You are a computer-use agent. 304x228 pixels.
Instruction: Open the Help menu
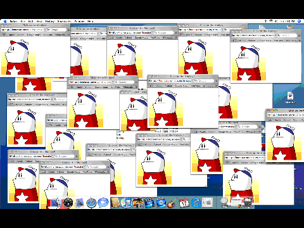click(x=90, y=21)
